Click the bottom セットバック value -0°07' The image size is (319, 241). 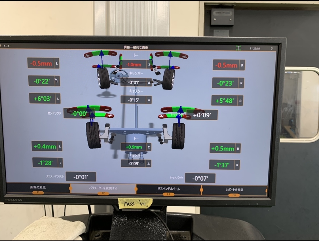click(200, 178)
